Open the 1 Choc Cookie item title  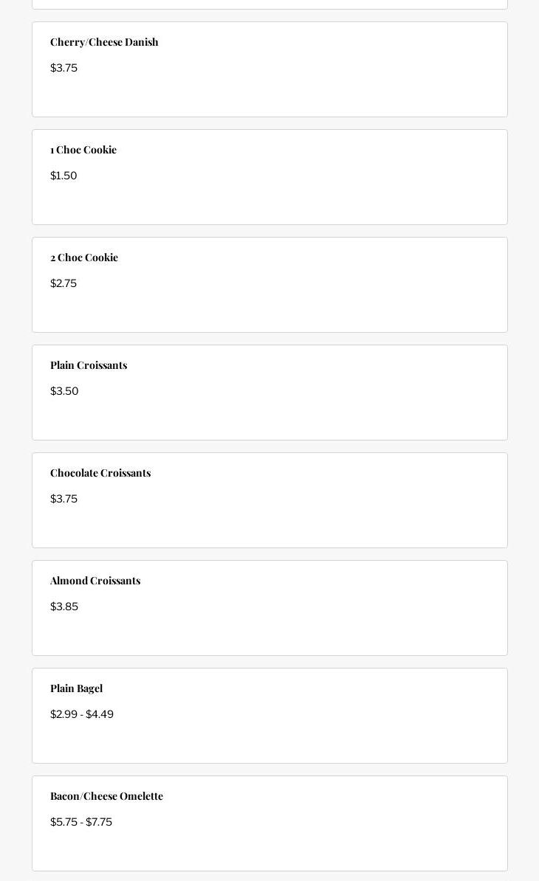(83, 150)
